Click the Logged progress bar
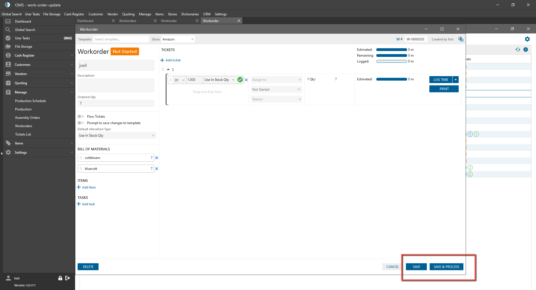Image resolution: width=536 pixels, height=290 pixels. [x=391, y=61]
